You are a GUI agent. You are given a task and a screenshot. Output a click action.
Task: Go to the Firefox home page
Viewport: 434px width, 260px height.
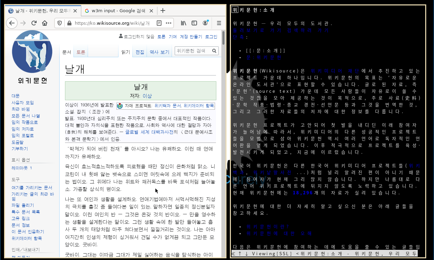point(45,23)
